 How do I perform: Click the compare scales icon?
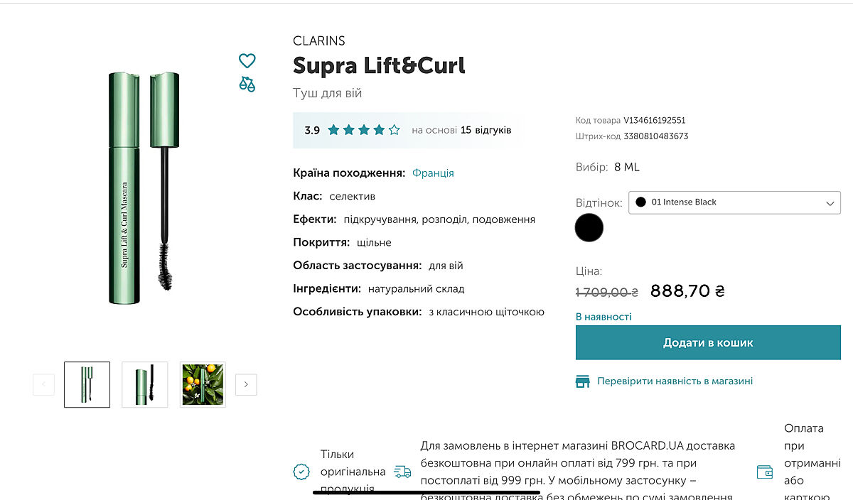(x=247, y=85)
